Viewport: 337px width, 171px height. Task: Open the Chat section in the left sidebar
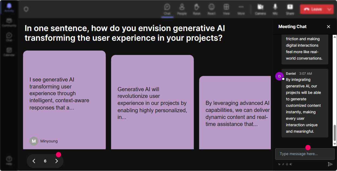click(x=9, y=37)
